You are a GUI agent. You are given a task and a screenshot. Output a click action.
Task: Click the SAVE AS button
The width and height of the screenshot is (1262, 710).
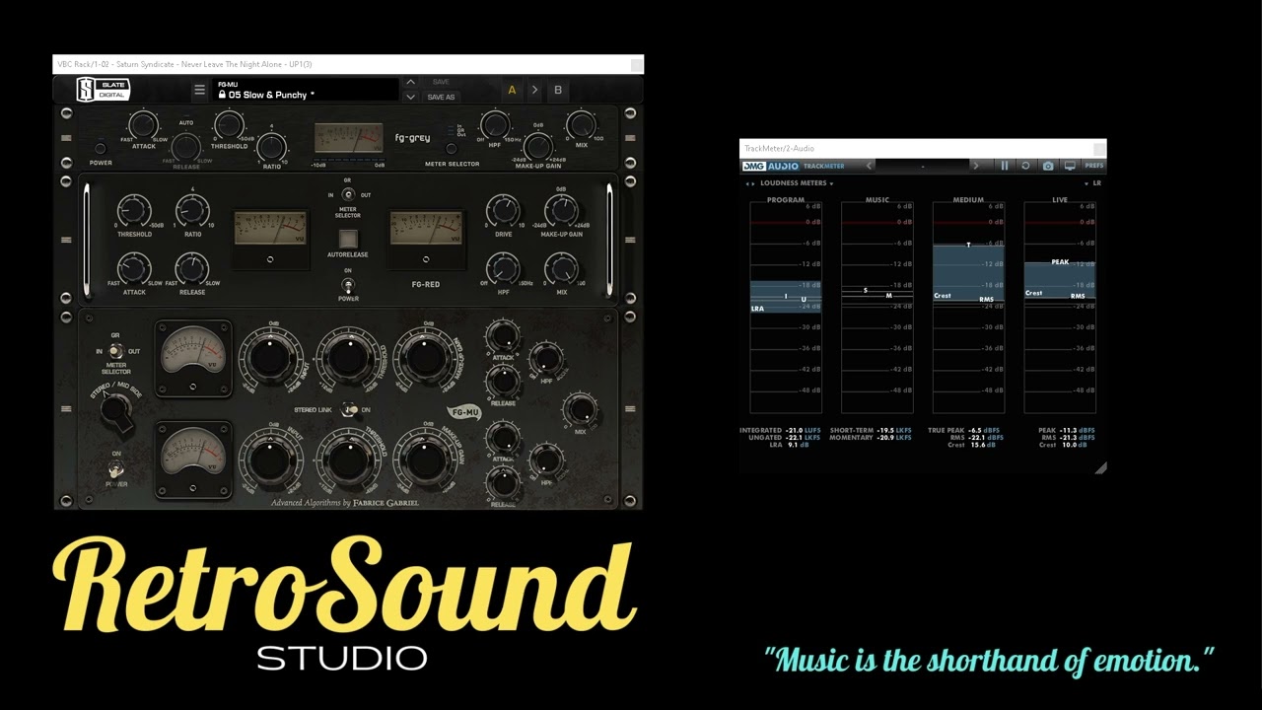coord(441,97)
